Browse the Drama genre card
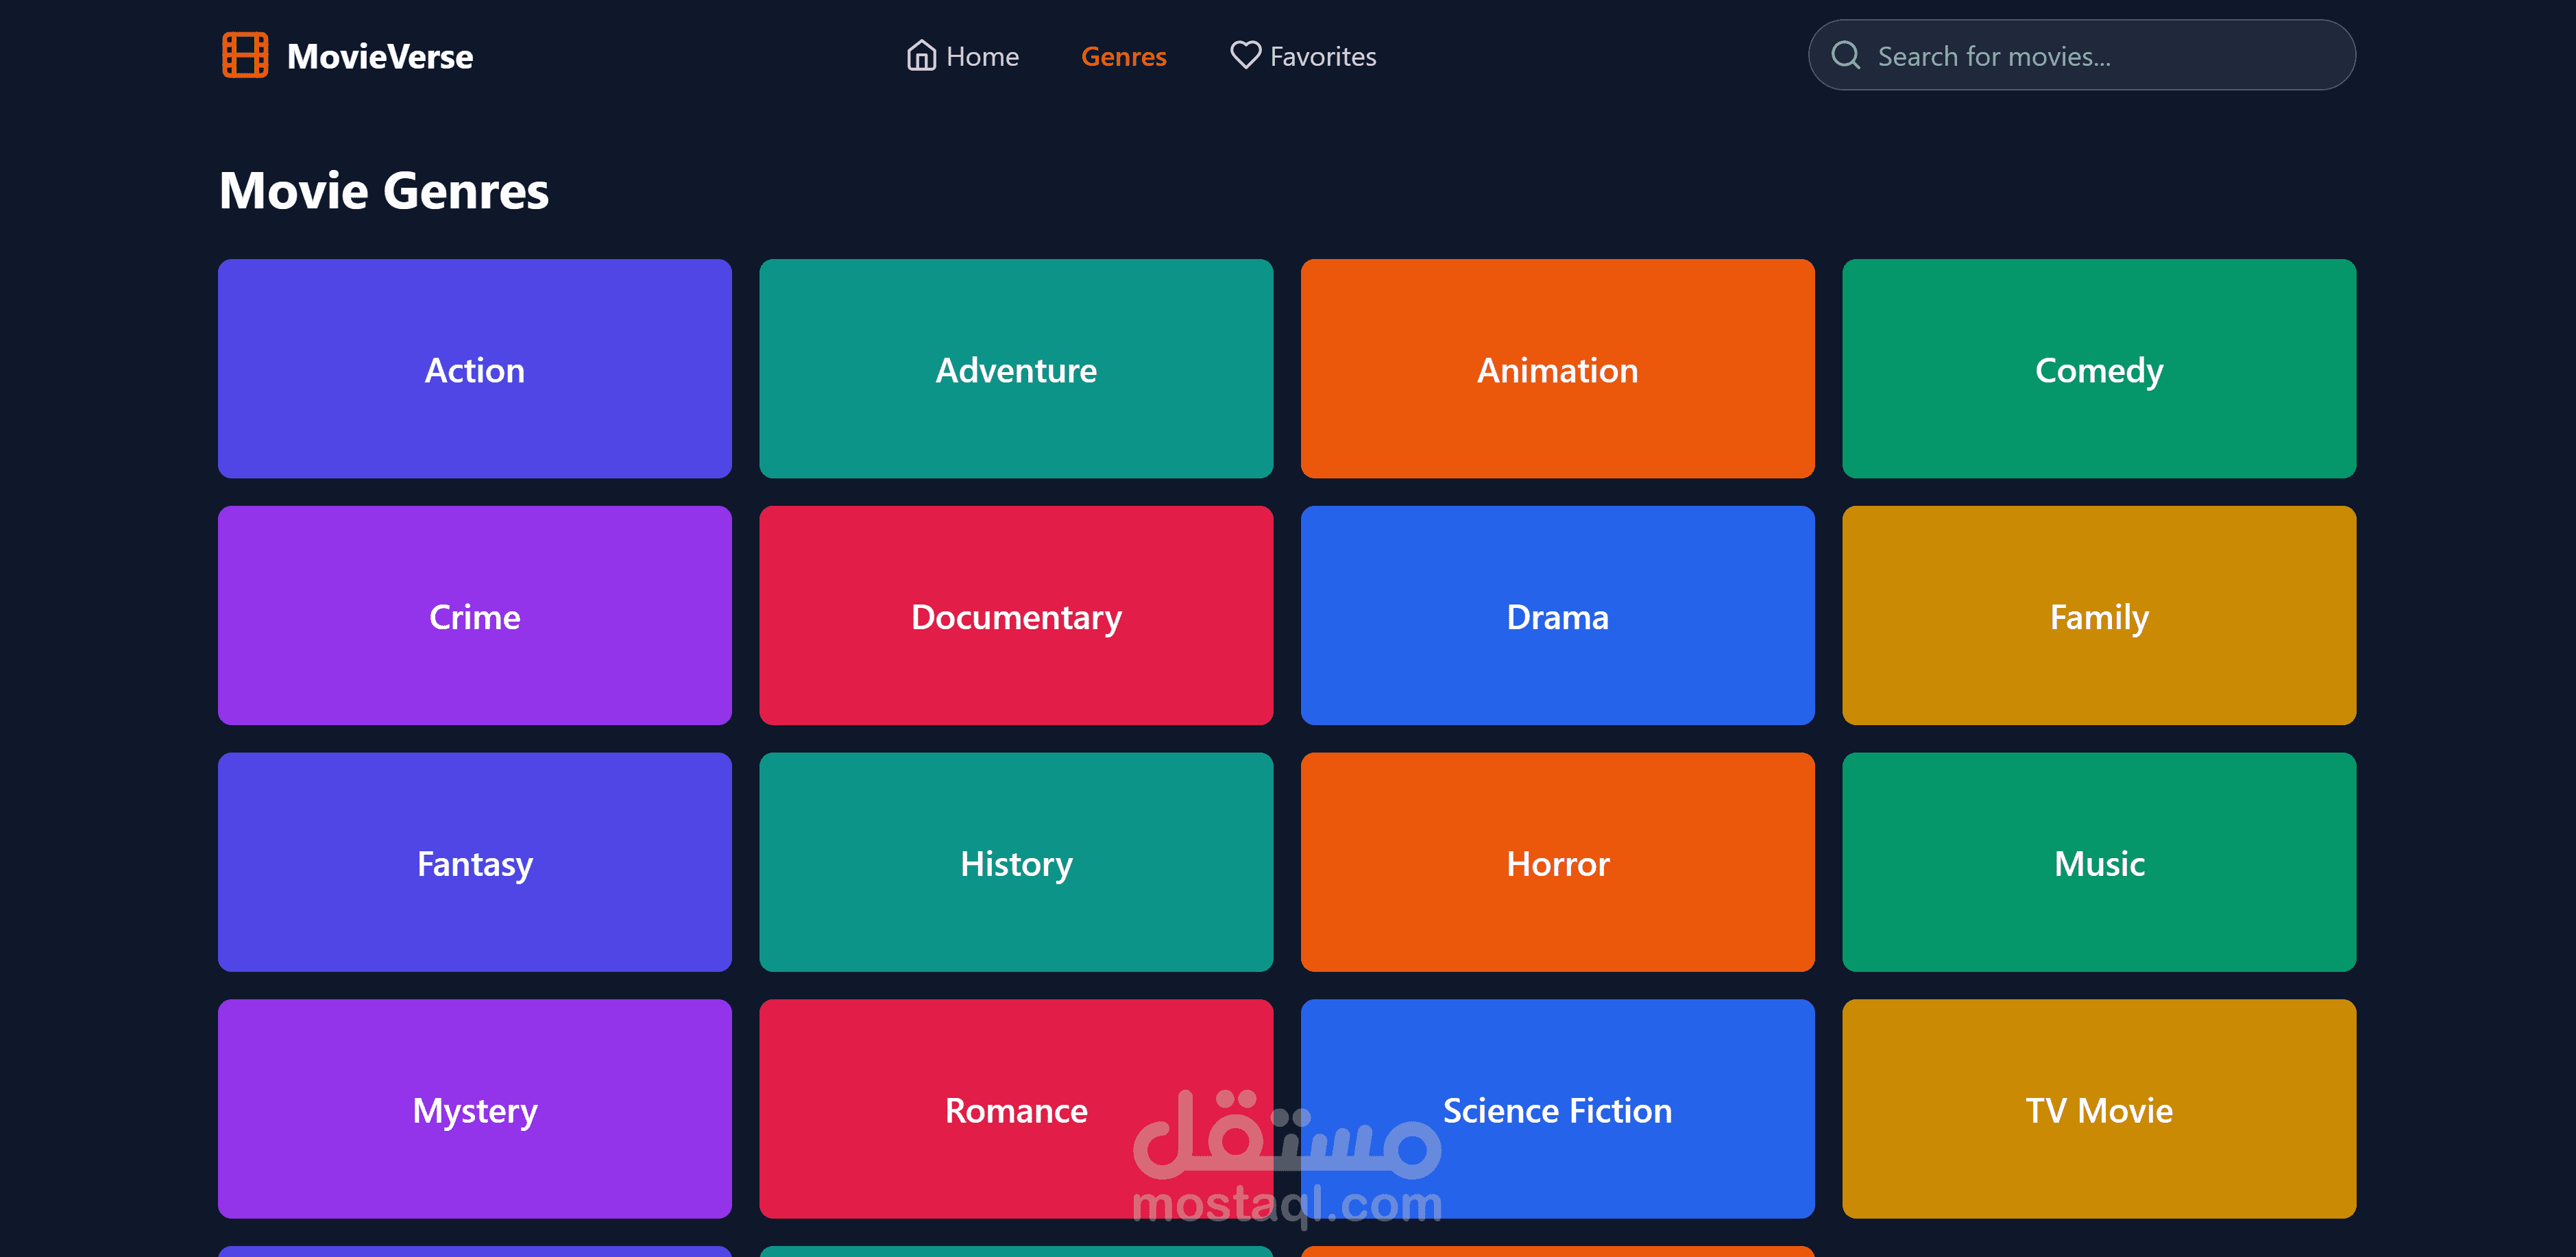Viewport: 2576px width, 1257px height. (1557, 616)
